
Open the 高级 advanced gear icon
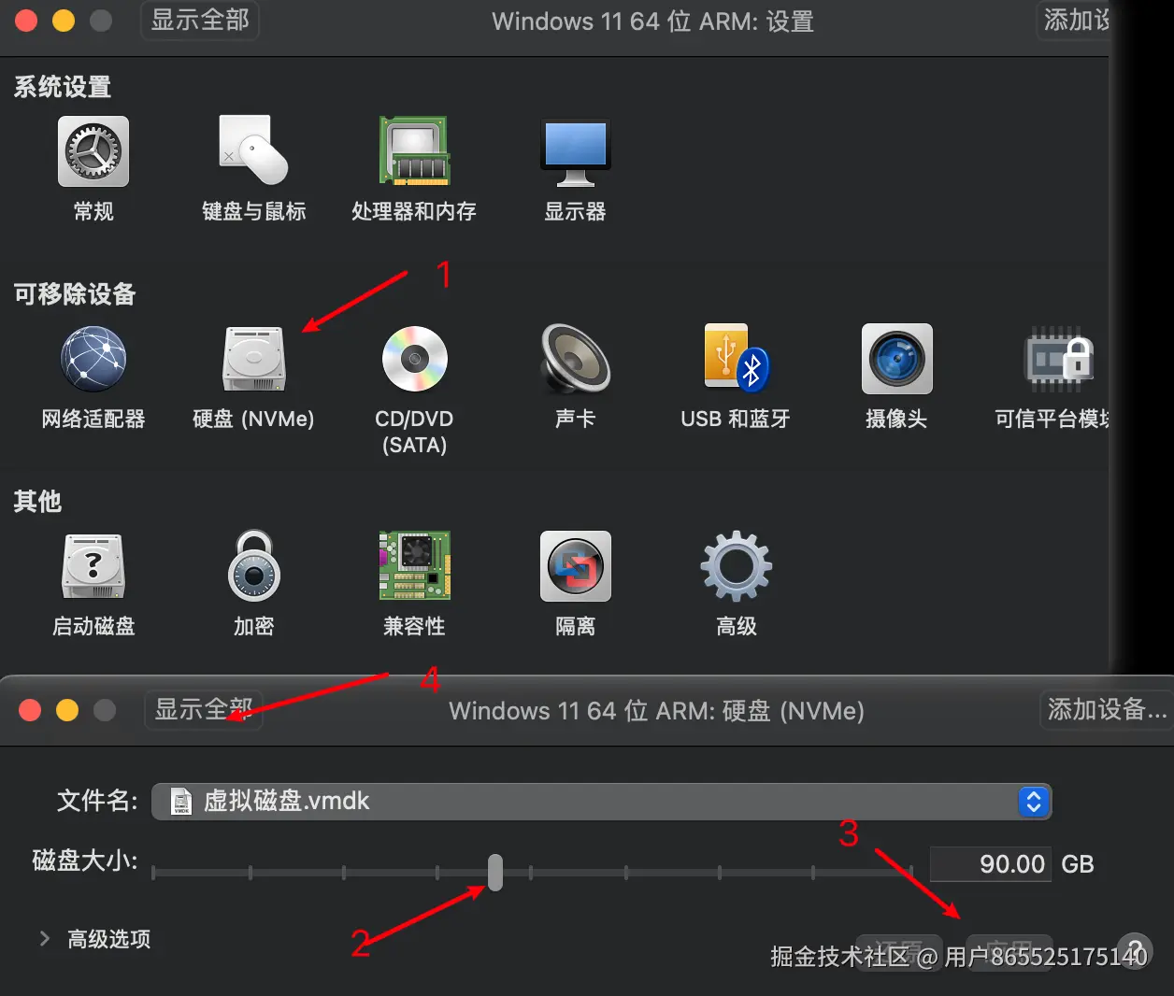[x=736, y=566]
